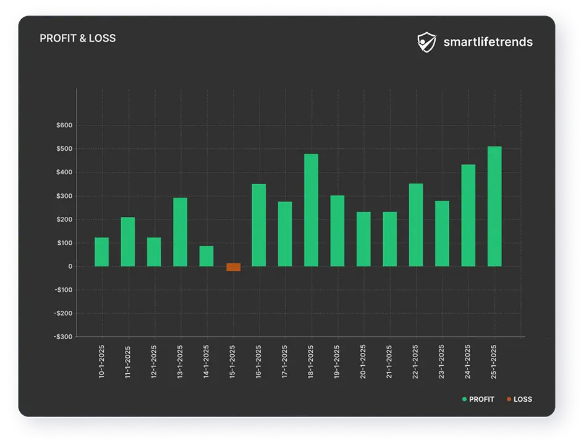Screen dimensions: 581x440
Task: Select the profit bar for 22-1-2025
Action: click(x=416, y=225)
